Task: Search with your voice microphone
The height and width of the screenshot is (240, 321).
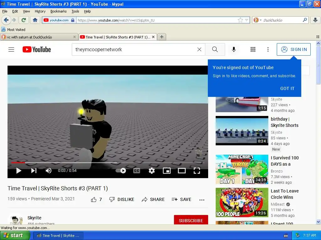Action: pyautogui.click(x=234, y=49)
